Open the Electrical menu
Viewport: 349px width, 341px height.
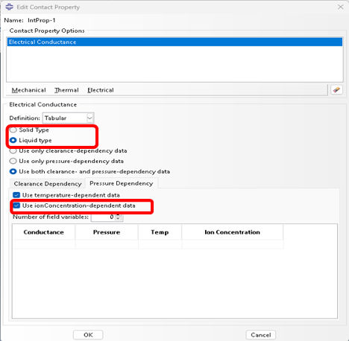(x=101, y=90)
